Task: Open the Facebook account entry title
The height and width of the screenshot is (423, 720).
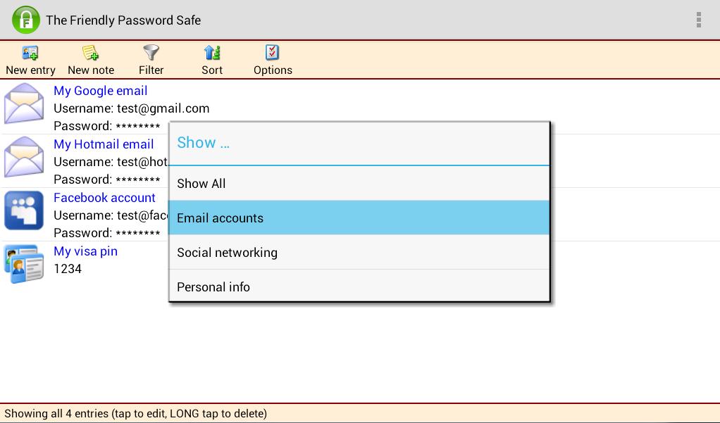Action: pyautogui.click(x=105, y=198)
